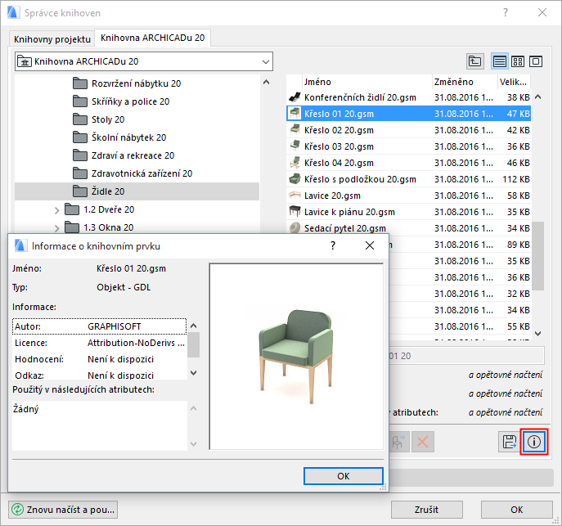
Task: Click help question mark in Správce knihoven
Action: tap(506, 13)
